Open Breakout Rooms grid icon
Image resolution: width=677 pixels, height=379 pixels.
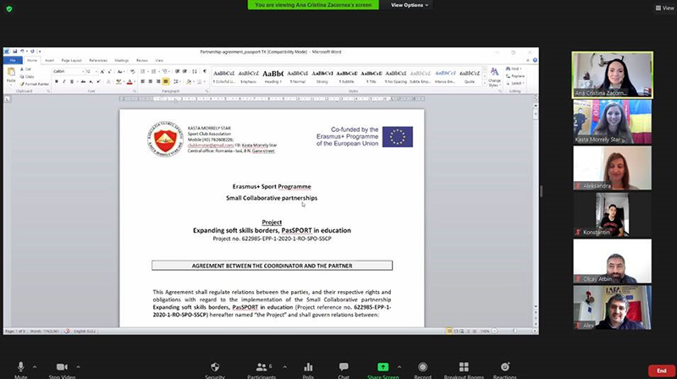(x=464, y=367)
